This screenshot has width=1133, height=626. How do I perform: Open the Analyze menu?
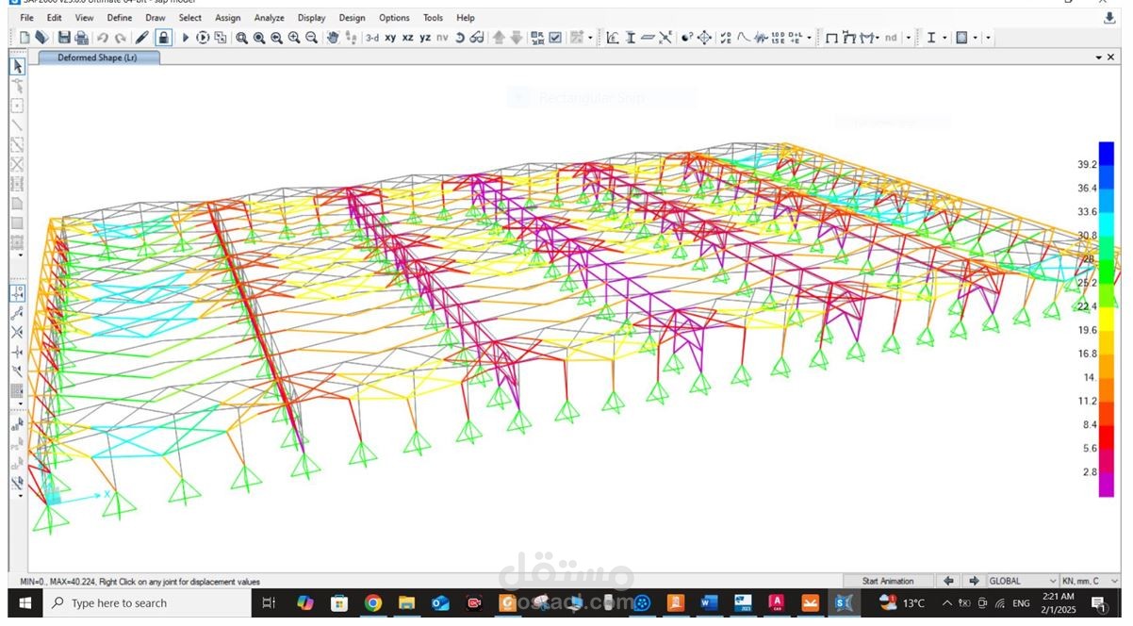point(269,17)
